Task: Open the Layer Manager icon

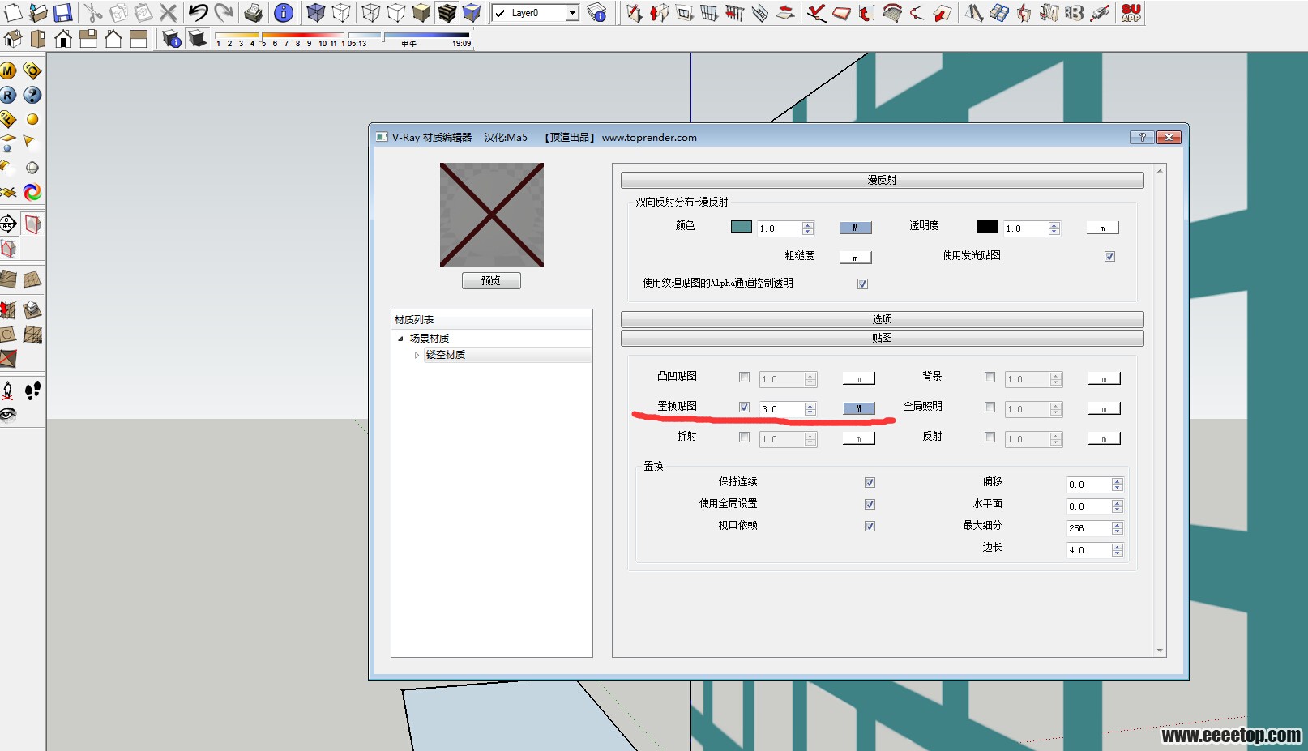Action: [597, 12]
